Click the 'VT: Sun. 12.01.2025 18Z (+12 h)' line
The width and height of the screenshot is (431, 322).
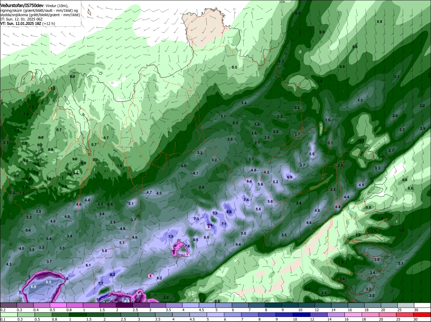[28, 24]
